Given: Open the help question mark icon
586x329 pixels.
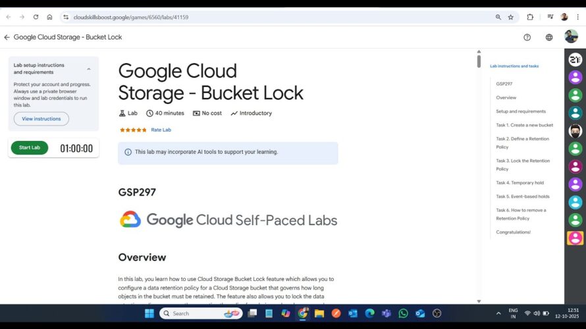Looking at the screenshot, I should point(527,38).
